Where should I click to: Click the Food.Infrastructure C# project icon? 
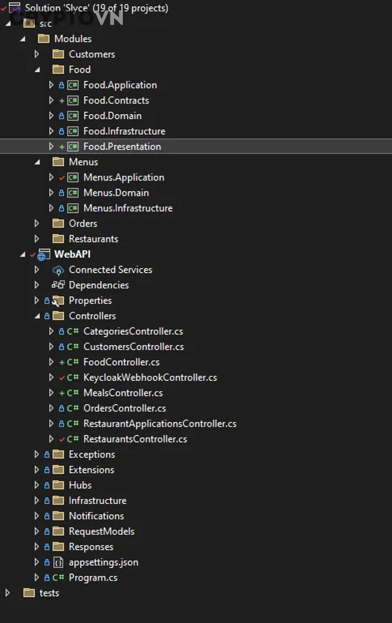click(x=73, y=131)
